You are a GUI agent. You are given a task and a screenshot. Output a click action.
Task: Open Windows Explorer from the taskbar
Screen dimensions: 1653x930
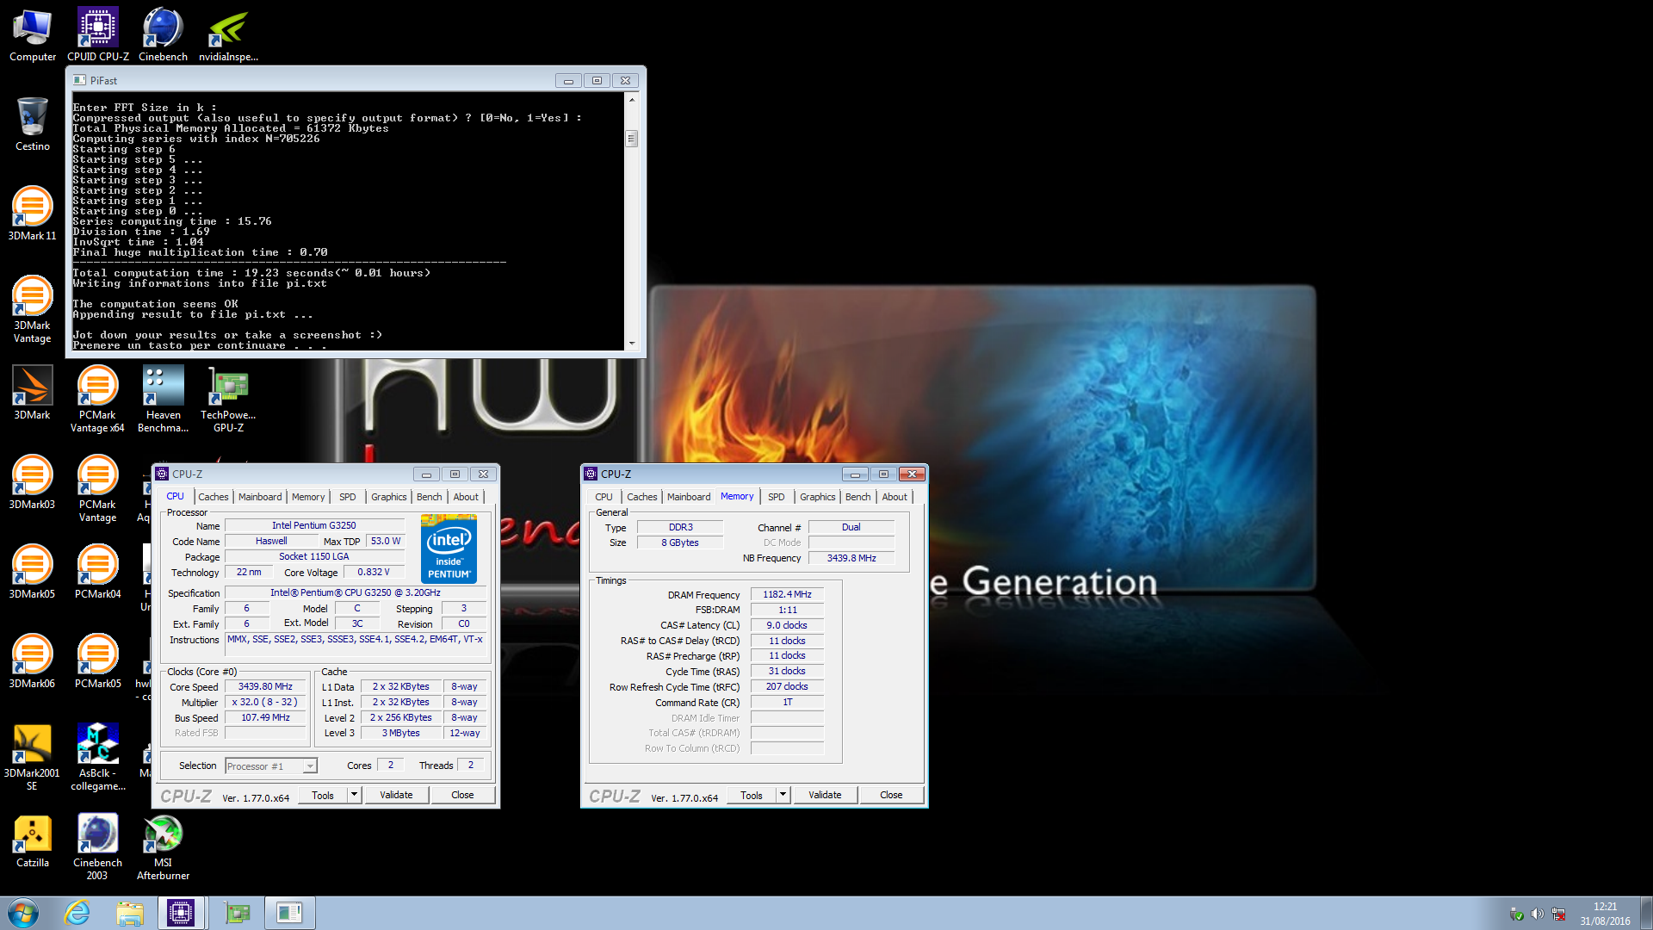coord(130,913)
